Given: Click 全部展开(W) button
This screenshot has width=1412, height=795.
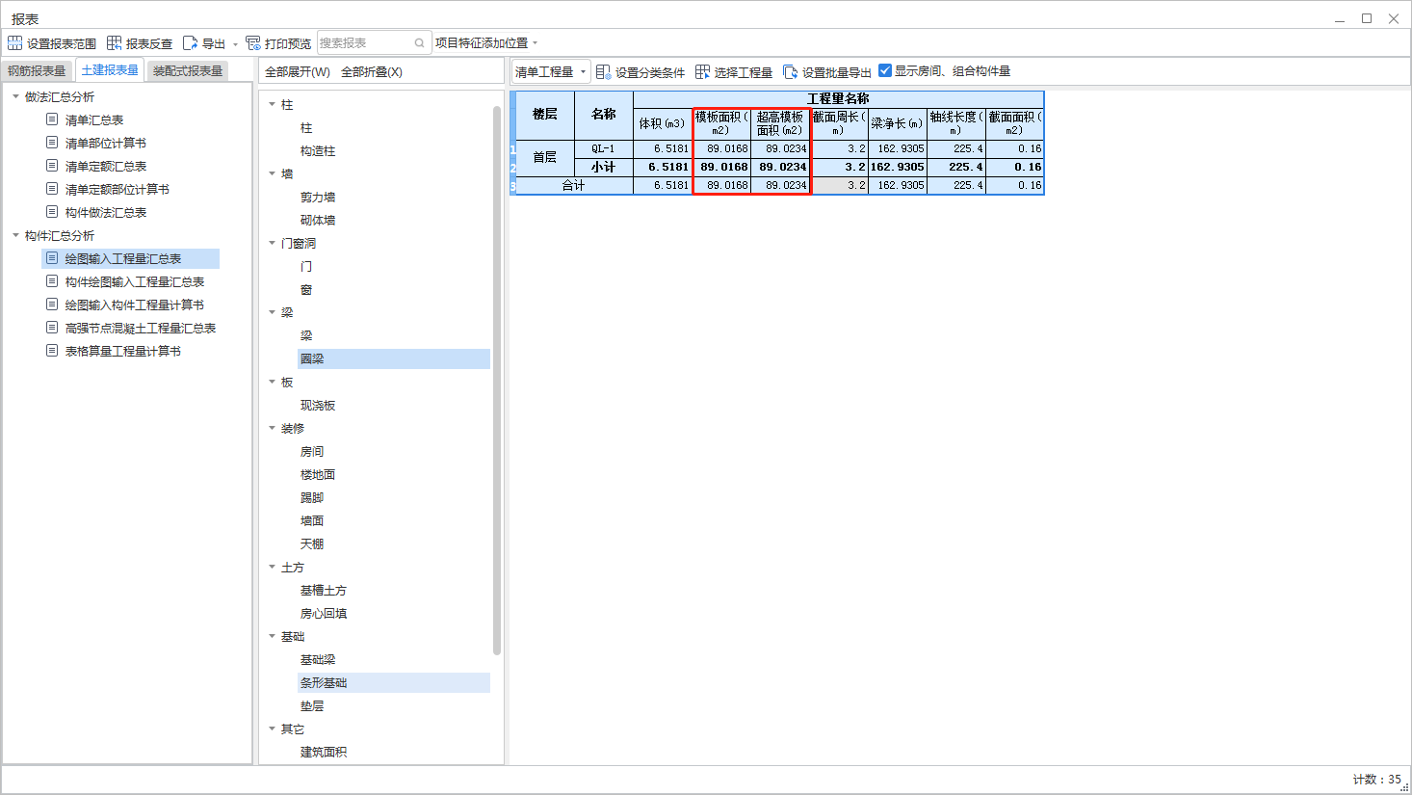Looking at the screenshot, I should click(x=298, y=72).
